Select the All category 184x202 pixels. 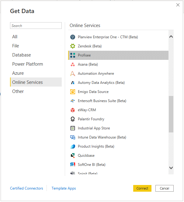click(x=36, y=37)
